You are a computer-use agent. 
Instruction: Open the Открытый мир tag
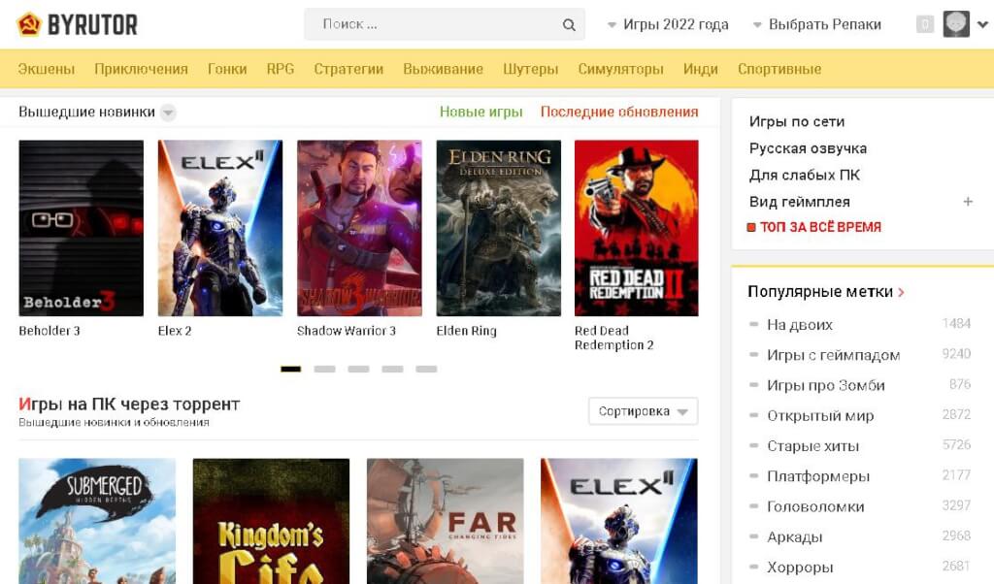tap(820, 415)
